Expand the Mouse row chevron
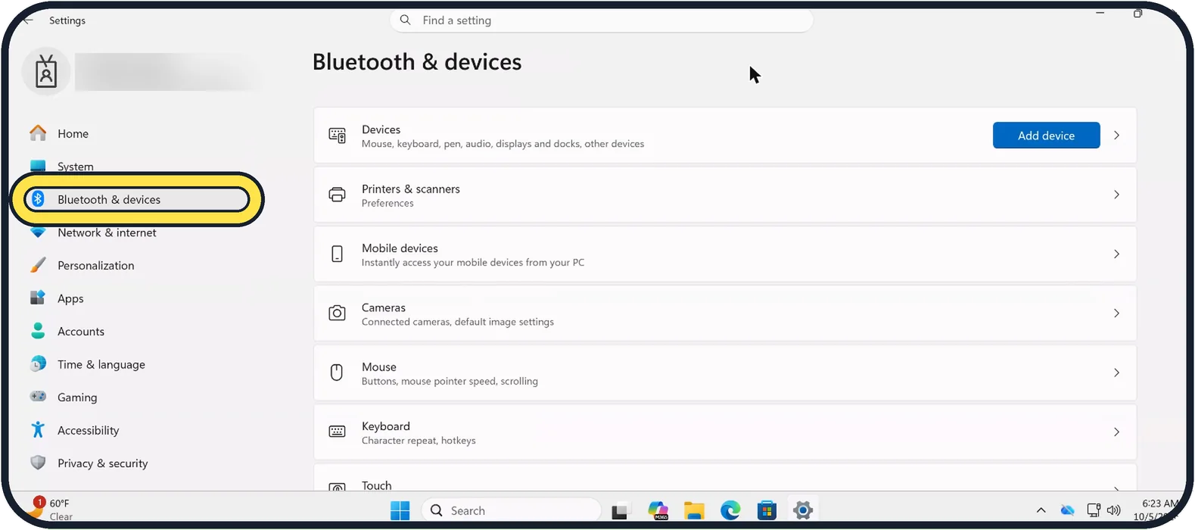The image size is (1195, 530). point(1117,373)
